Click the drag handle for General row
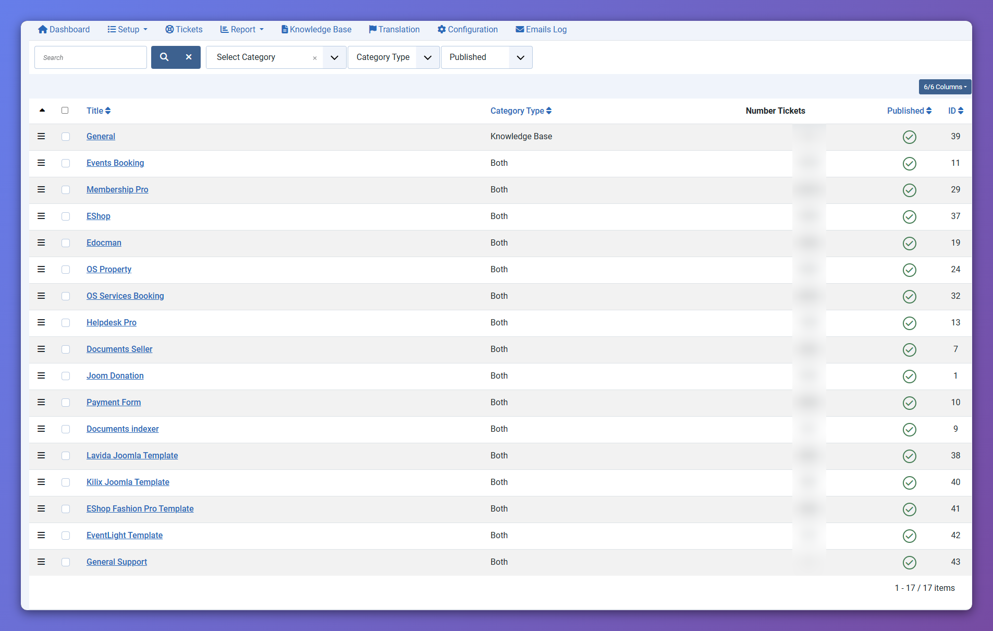The width and height of the screenshot is (993, 631). (41, 137)
